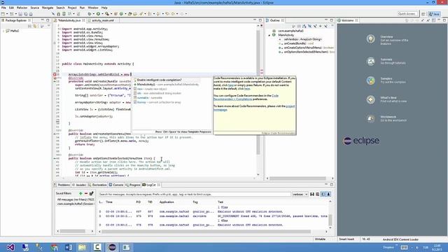The width and height of the screenshot is (448, 252).
Task: Edit the selected LogCat filter
Action: tap(92, 193)
